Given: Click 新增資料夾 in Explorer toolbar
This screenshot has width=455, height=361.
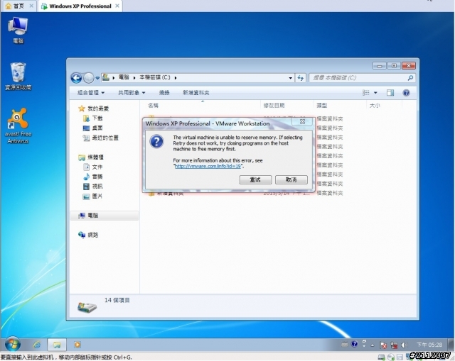Looking at the screenshot, I should (196, 93).
